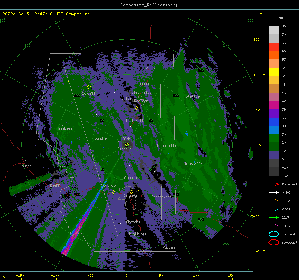Click the Composite_Reflectivity title
The height and width of the screenshot is (280, 299).
coord(149,5)
